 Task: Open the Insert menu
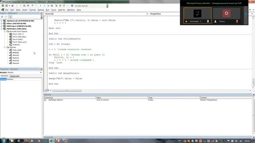point(25,10)
